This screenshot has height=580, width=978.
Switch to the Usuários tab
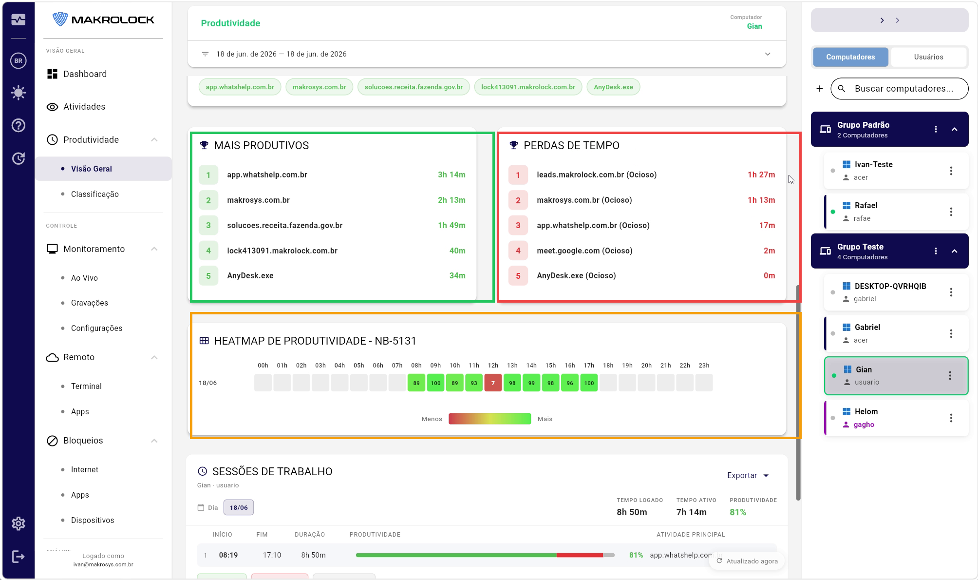pyautogui.click(x=928, y=57)
